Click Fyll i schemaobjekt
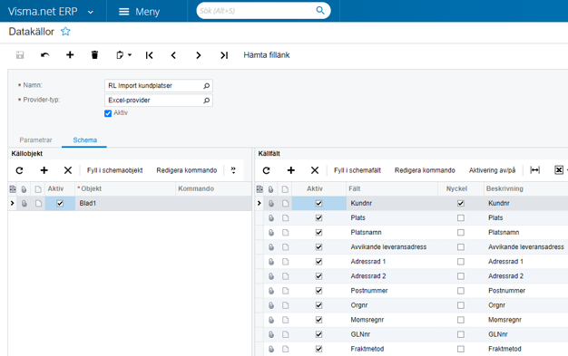The image size is (568, 356). pos(115,170)
